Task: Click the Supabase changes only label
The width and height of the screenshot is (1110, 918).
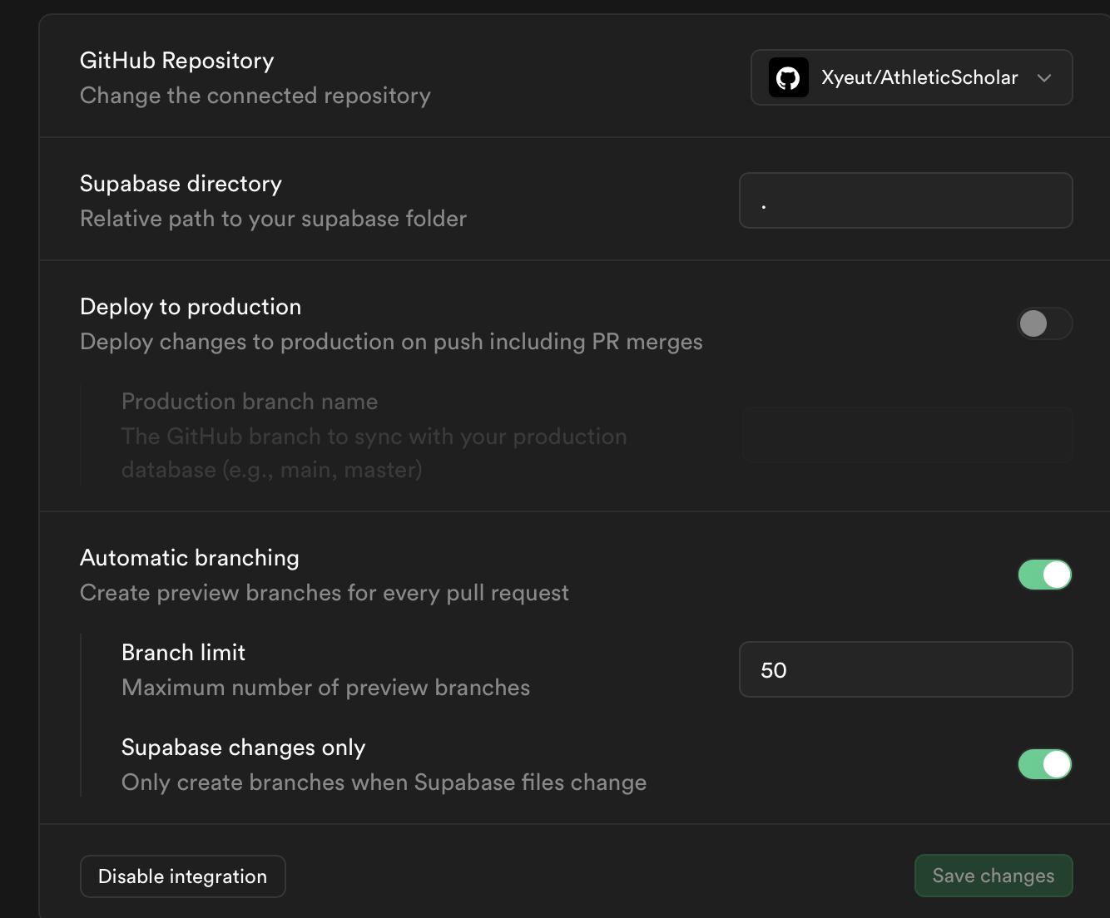Action: (x=243, y=748)
